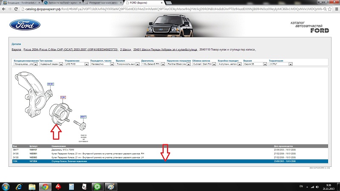
Task: Click the Код column header
Action: [15, 146]
